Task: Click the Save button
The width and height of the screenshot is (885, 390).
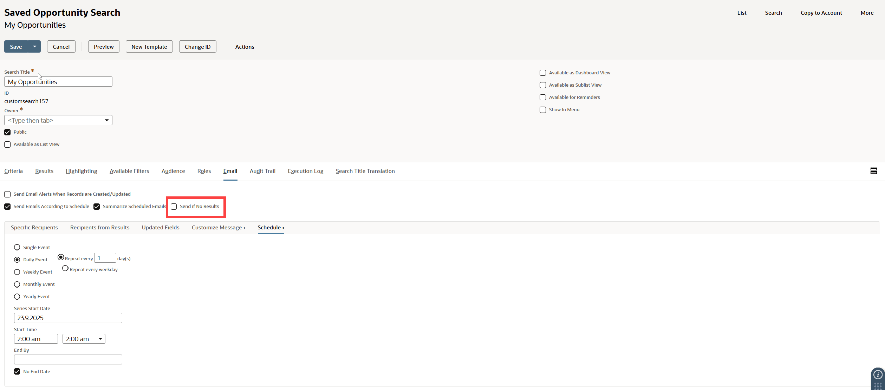Action: 16,47
